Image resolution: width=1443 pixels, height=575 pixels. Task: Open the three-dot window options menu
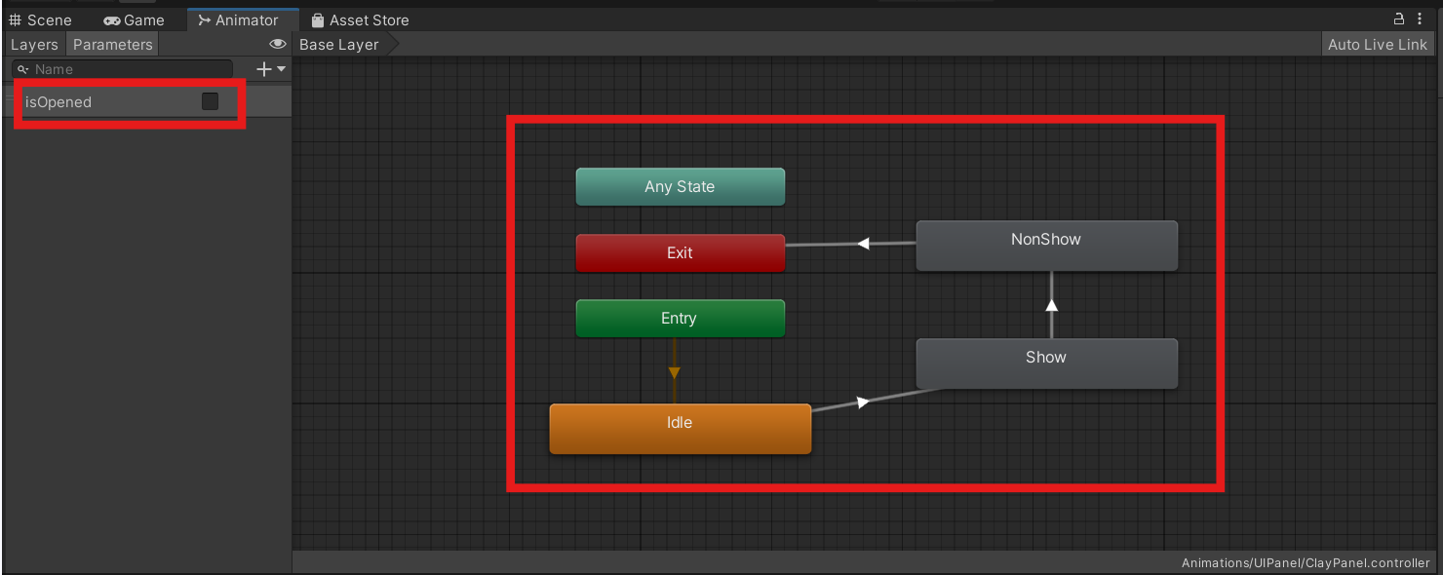pyautogui.click(x=1421, y=19)
